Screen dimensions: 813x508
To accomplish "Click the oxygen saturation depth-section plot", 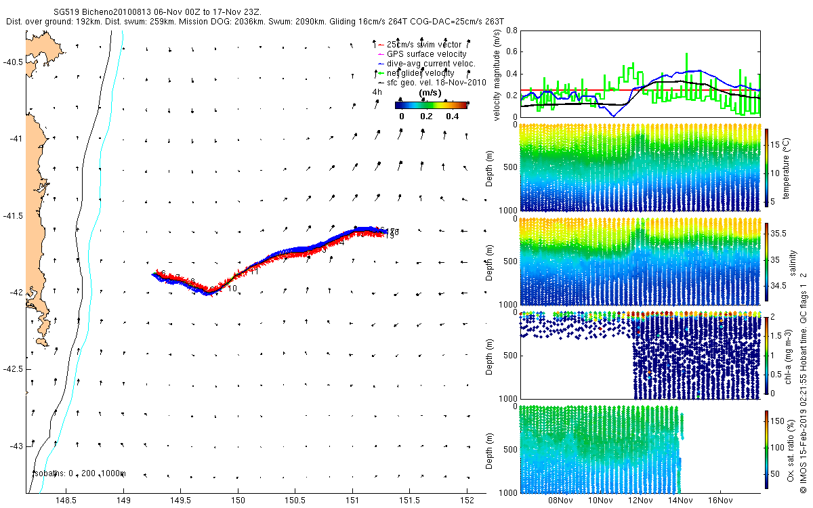I will point(640,450).
